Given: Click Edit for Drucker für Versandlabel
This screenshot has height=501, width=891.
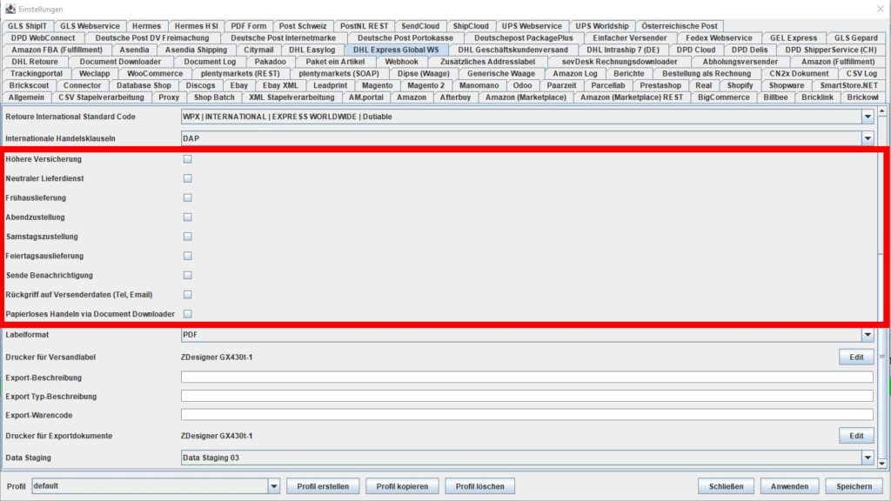Looking at the screenshot, I should tap(856, 357).
